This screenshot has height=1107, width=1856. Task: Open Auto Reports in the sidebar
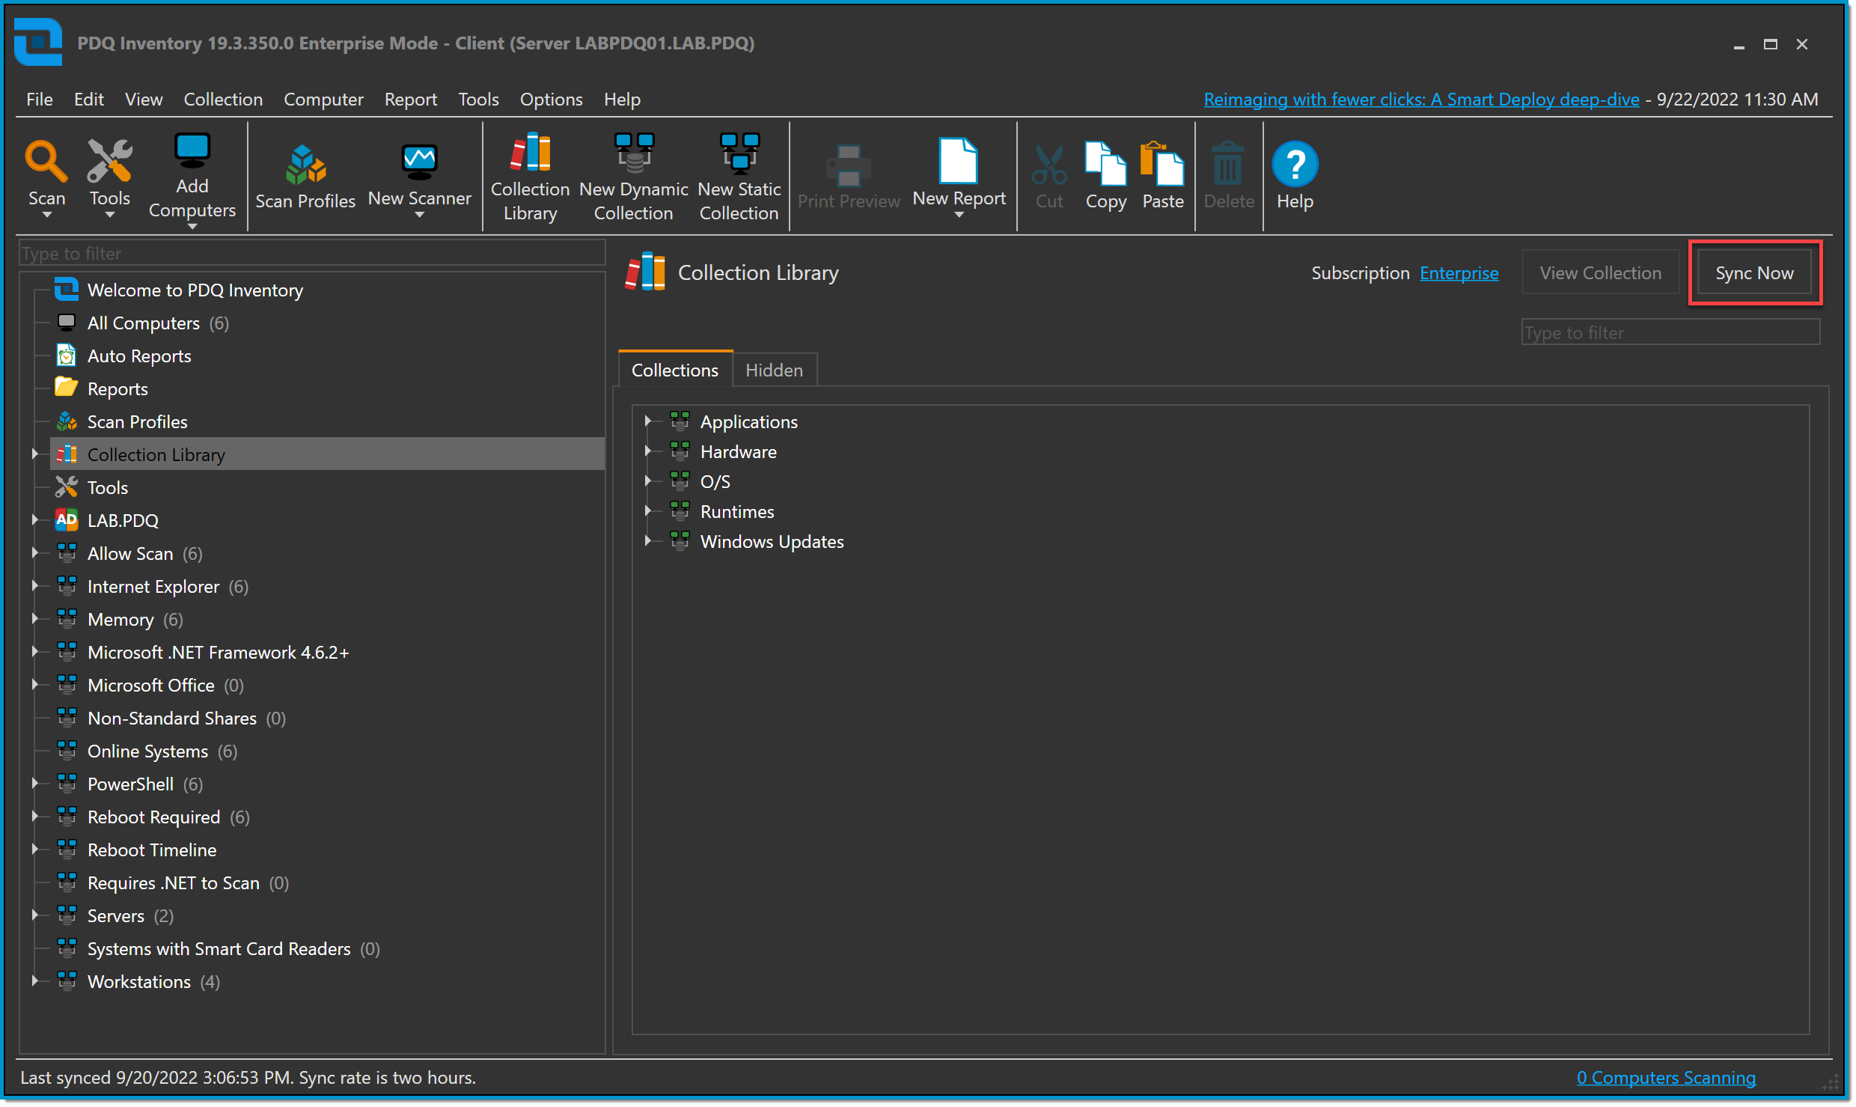[x=138, y=356]
